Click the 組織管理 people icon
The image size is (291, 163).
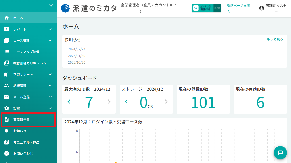click(x=7, y=86)
